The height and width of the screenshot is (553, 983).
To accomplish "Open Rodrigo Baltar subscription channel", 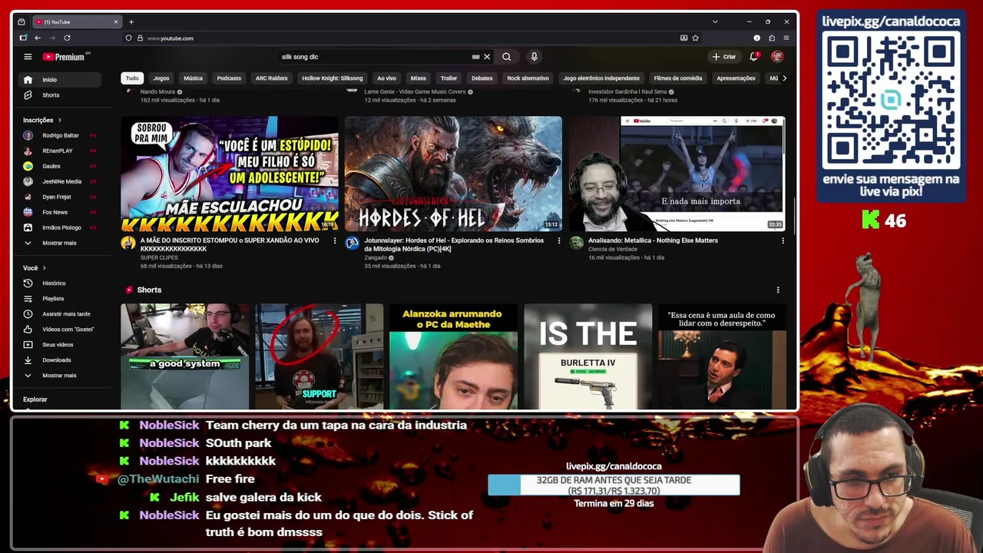I will click(60, 136).
